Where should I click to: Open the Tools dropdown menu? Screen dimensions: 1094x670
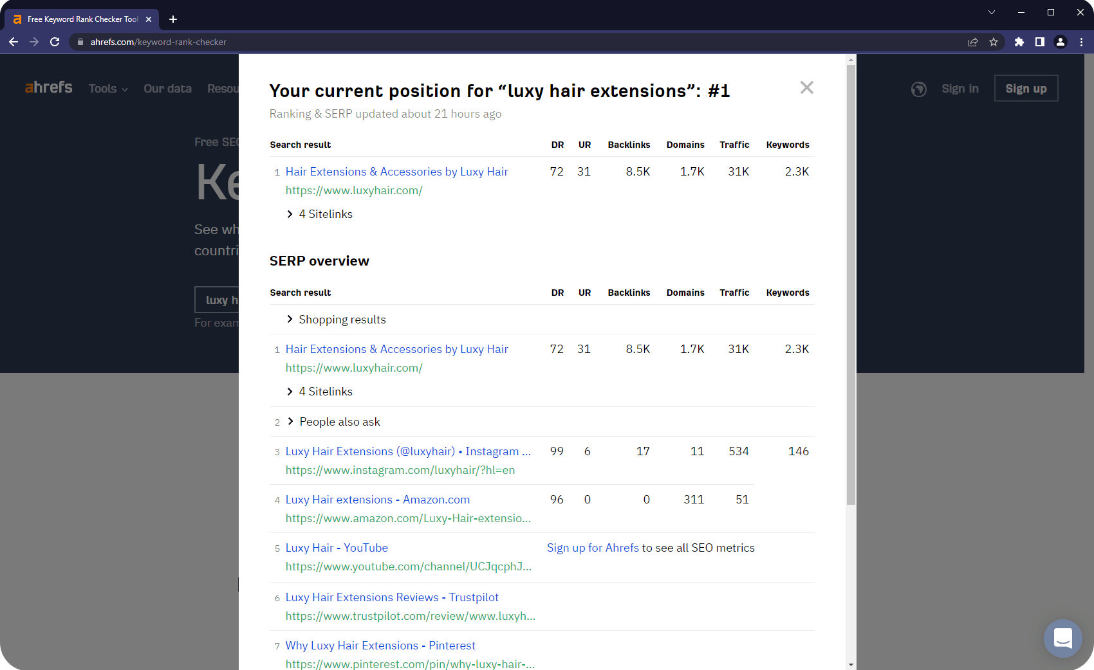coord(108,89)
